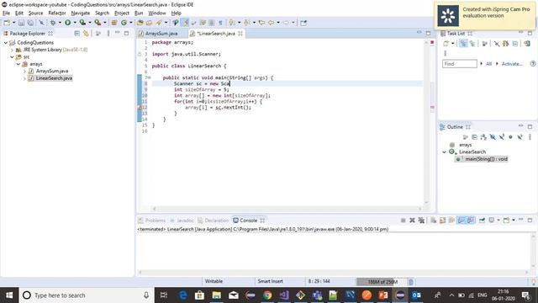The image size is (538, 303).
Task: Click the External Tools run icon
Action: coord(98,23)
